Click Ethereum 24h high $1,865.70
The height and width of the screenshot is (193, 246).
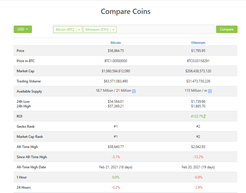198,106
